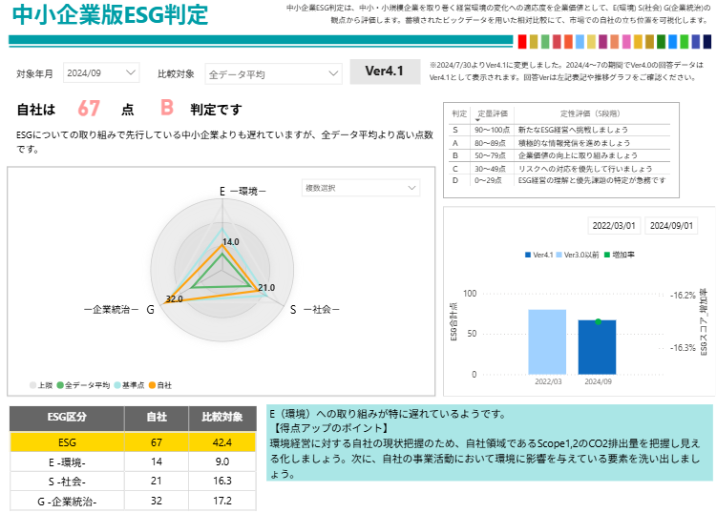
Task: Click the 比較対象 column header
Action: pyautogui.click(x=221, y=417)
